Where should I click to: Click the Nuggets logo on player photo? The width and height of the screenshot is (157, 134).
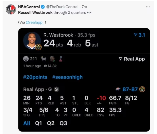click(38, 47)
